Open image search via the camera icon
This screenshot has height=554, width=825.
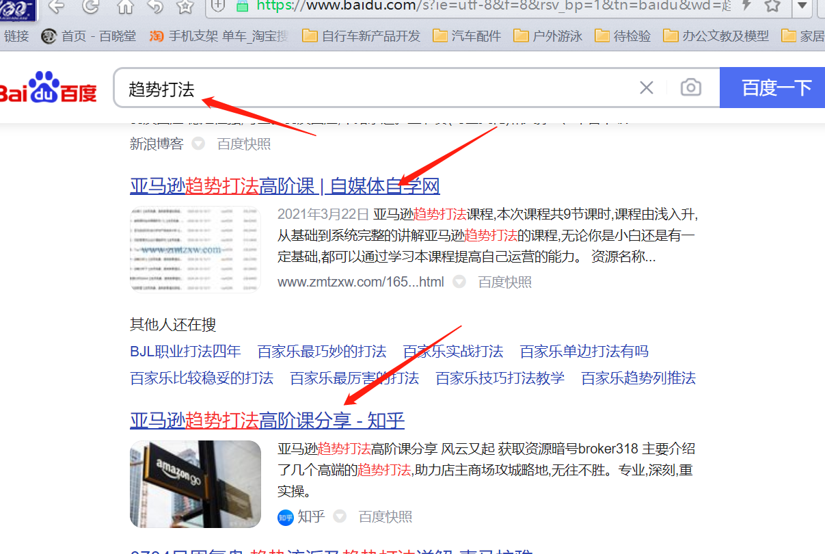click(691, 88)
